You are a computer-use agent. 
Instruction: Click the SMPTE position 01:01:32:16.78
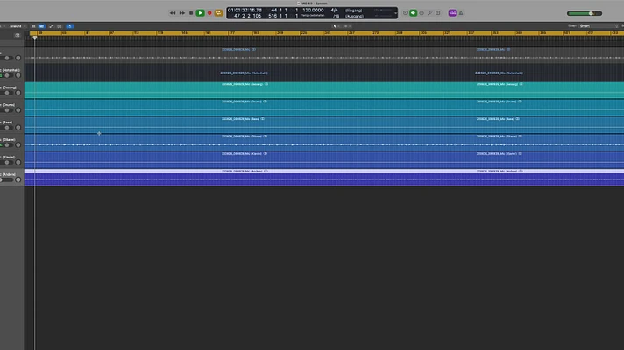point(245,10)
